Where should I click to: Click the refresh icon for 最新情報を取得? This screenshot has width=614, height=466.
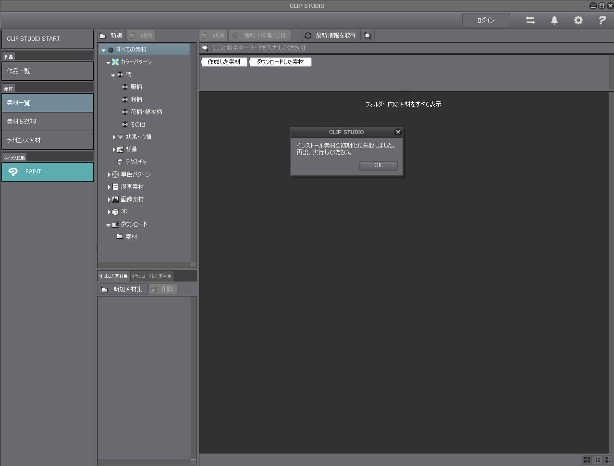tap(308, 36)
